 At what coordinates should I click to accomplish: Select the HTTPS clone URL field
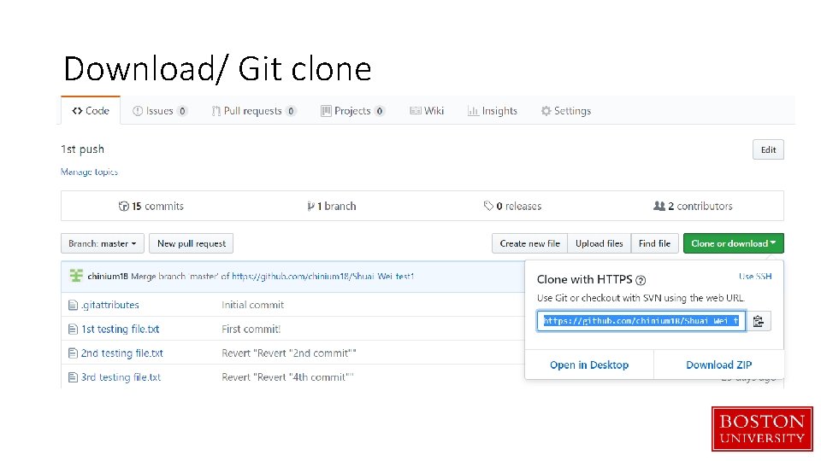(x=641, y=321)
